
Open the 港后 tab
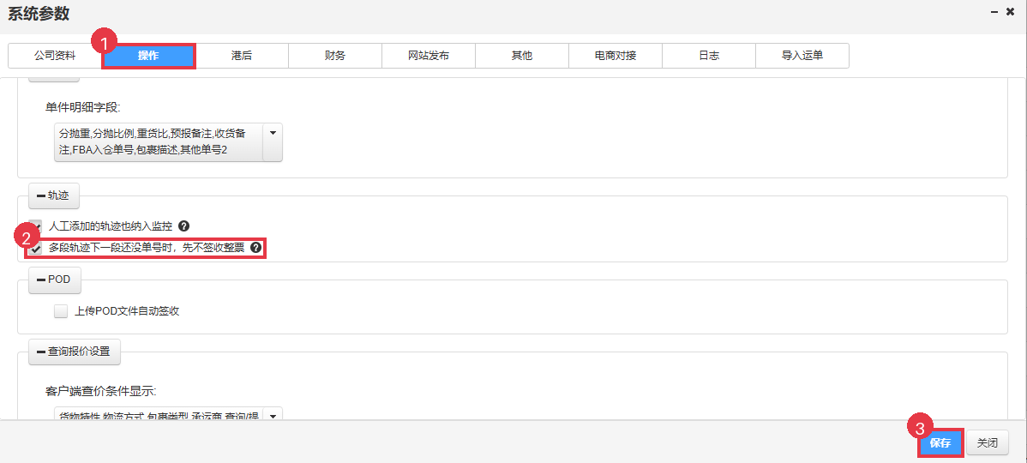pyautogui.click(x=242, y=56)
